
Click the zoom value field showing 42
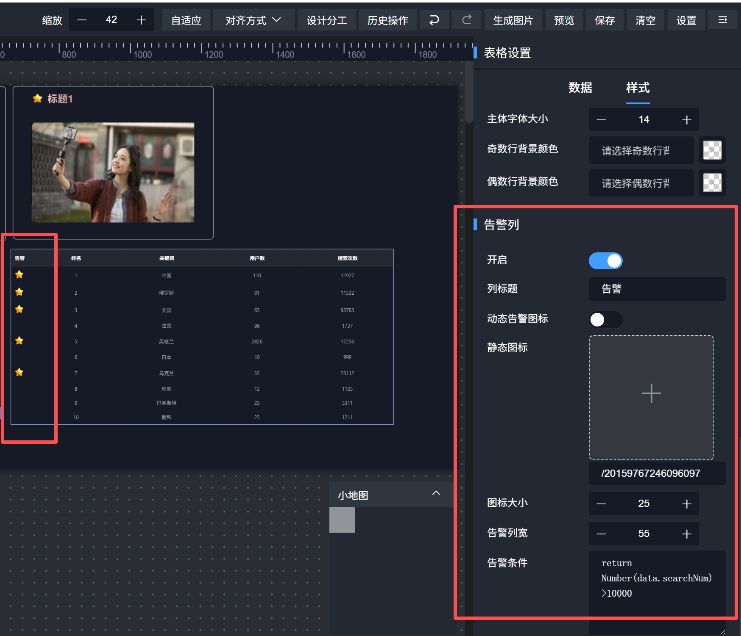coord(111,20)
